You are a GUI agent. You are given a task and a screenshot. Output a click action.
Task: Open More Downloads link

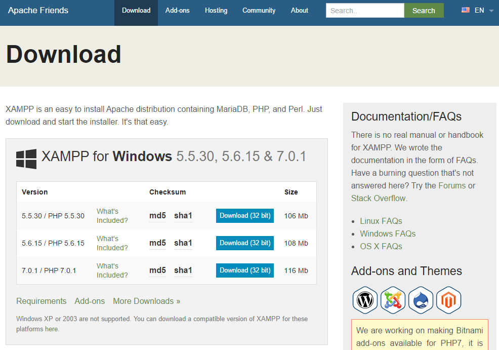(146, 301)
